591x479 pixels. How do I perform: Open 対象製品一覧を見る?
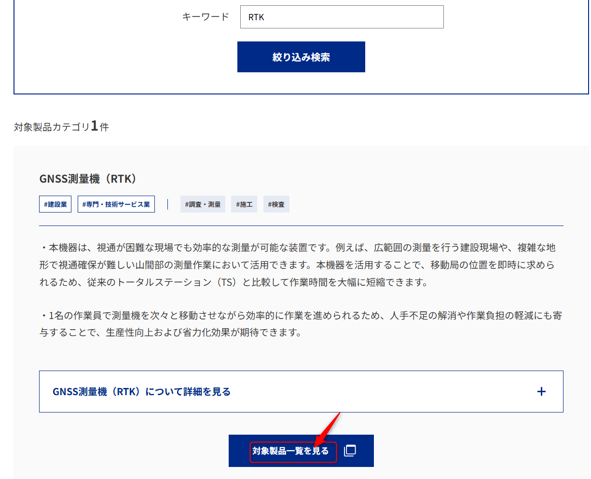[x=290, y=451]
